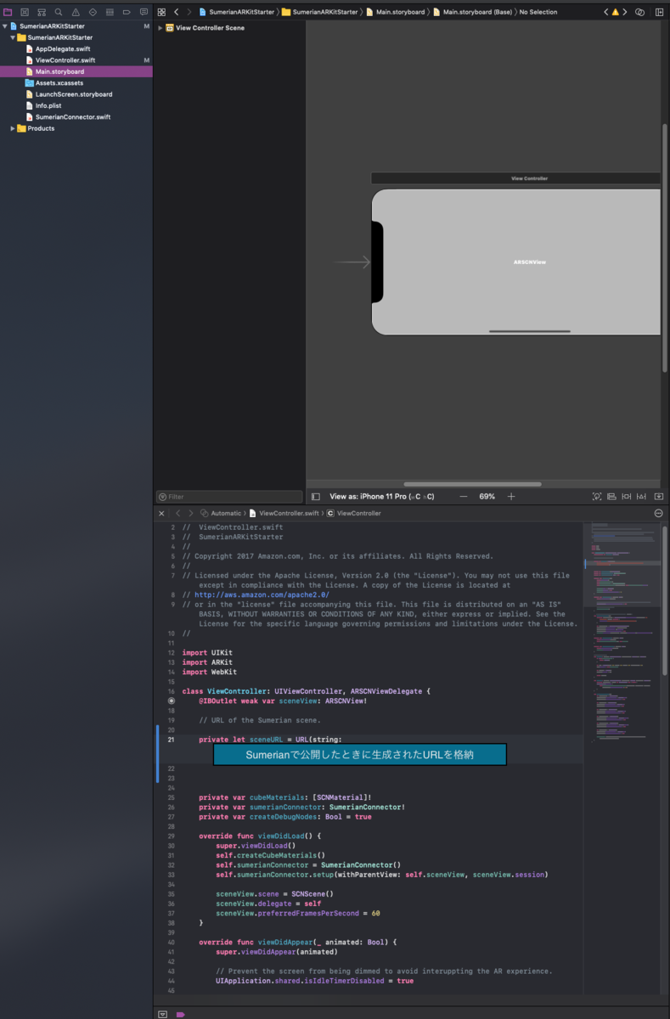Select AppDelegate.swift in navigator

pyautogui.click(x=63, y=48)
